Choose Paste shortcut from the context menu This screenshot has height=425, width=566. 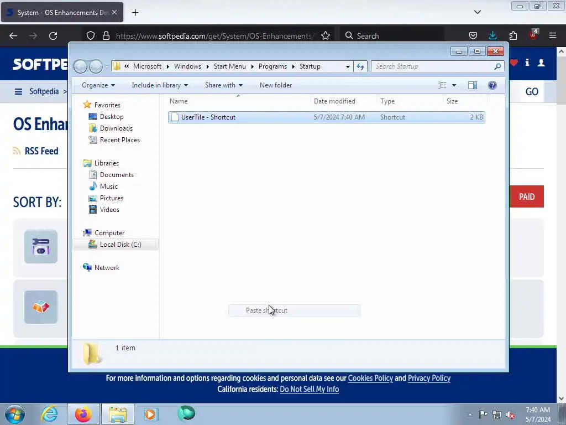(x=294, y=310)
